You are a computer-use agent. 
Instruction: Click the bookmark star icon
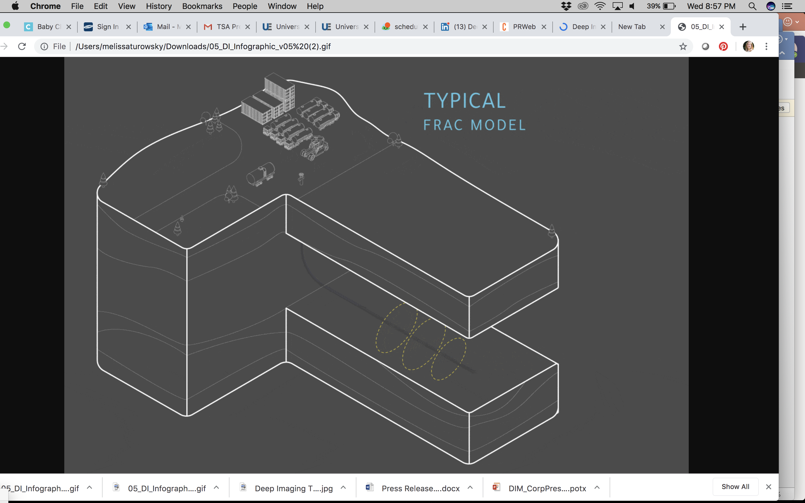pyautogui.click(x=683, y=47)
